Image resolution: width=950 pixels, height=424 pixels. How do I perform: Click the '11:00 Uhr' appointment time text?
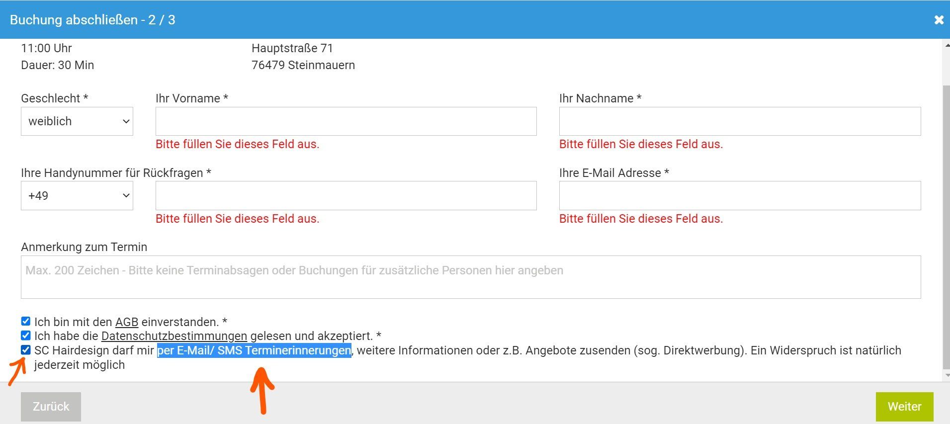pos(46,48)
